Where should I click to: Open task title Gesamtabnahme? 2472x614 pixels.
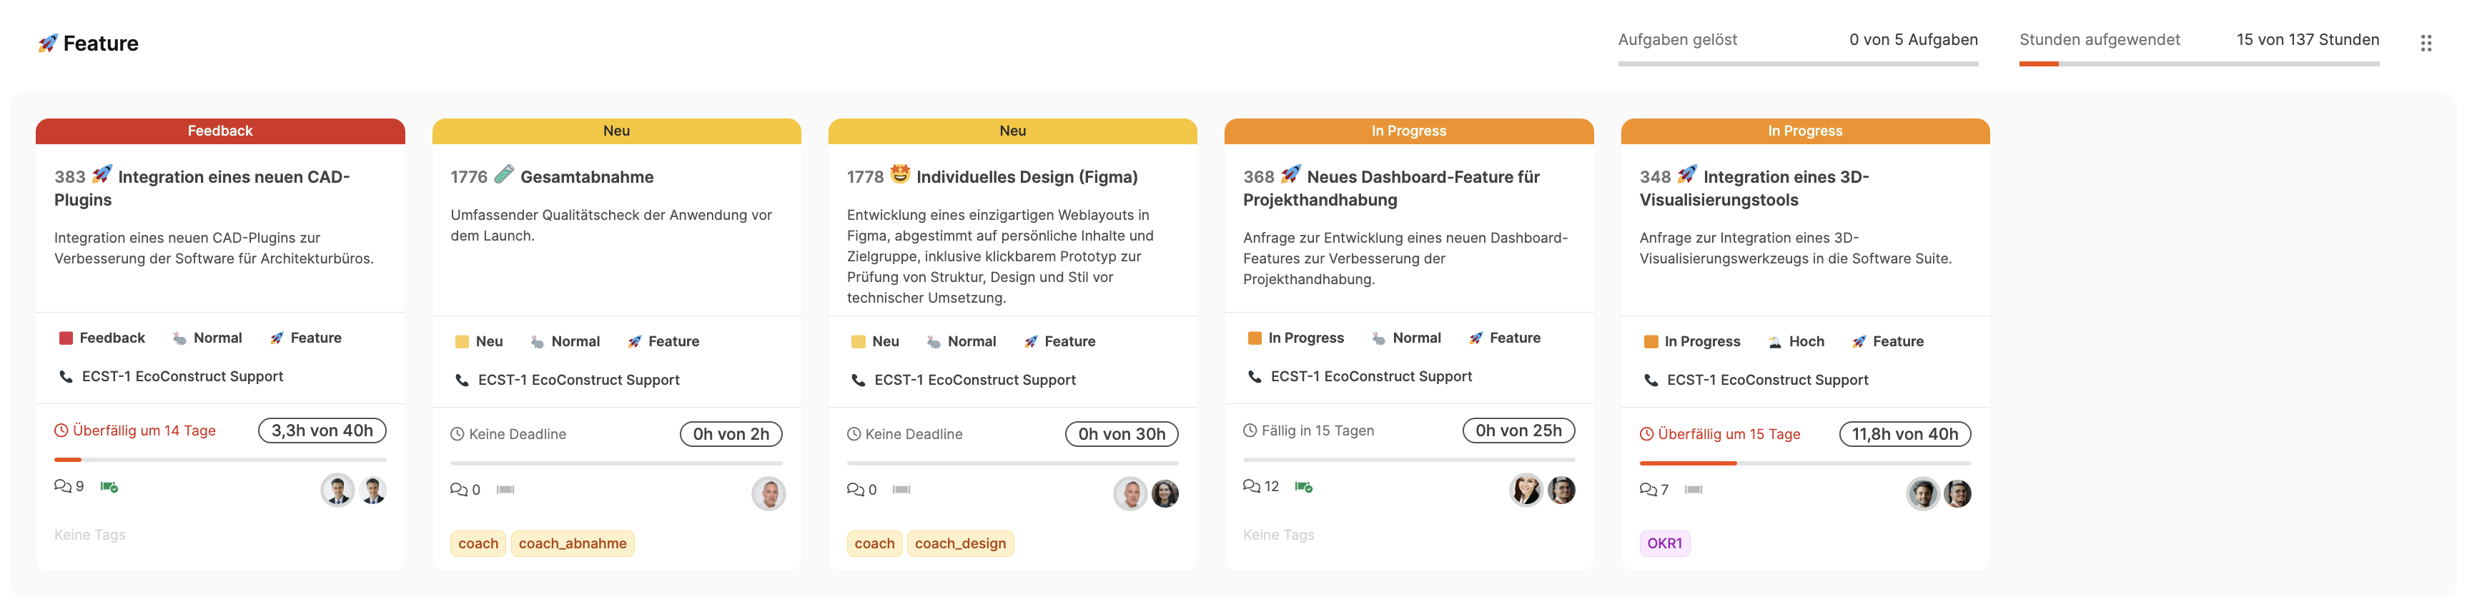(586, 177)
